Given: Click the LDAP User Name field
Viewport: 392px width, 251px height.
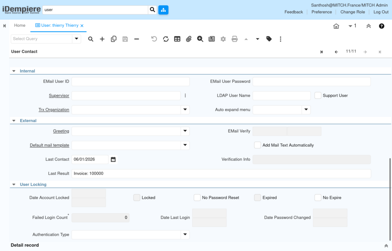Looking at the screenshot, I should pyautogui.click(x=281, y=96).
